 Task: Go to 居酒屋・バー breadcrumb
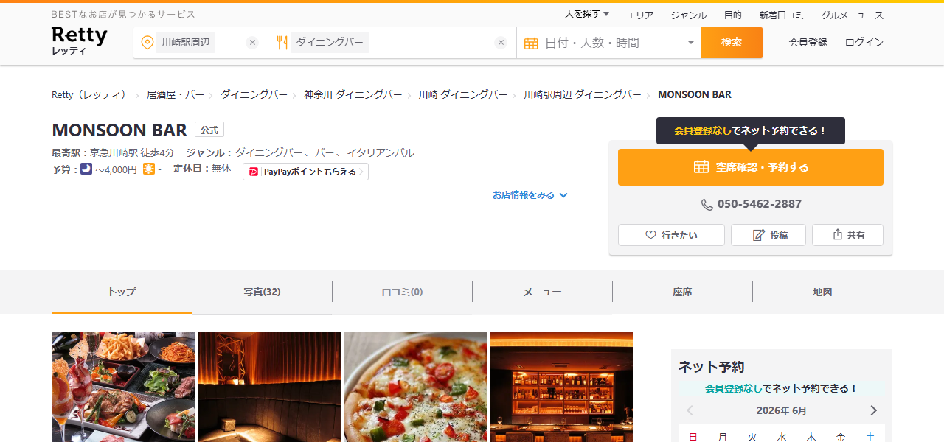tap(176, 94)
